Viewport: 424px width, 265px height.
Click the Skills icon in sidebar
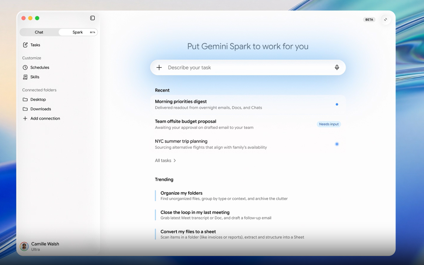(x=25, y=77)
